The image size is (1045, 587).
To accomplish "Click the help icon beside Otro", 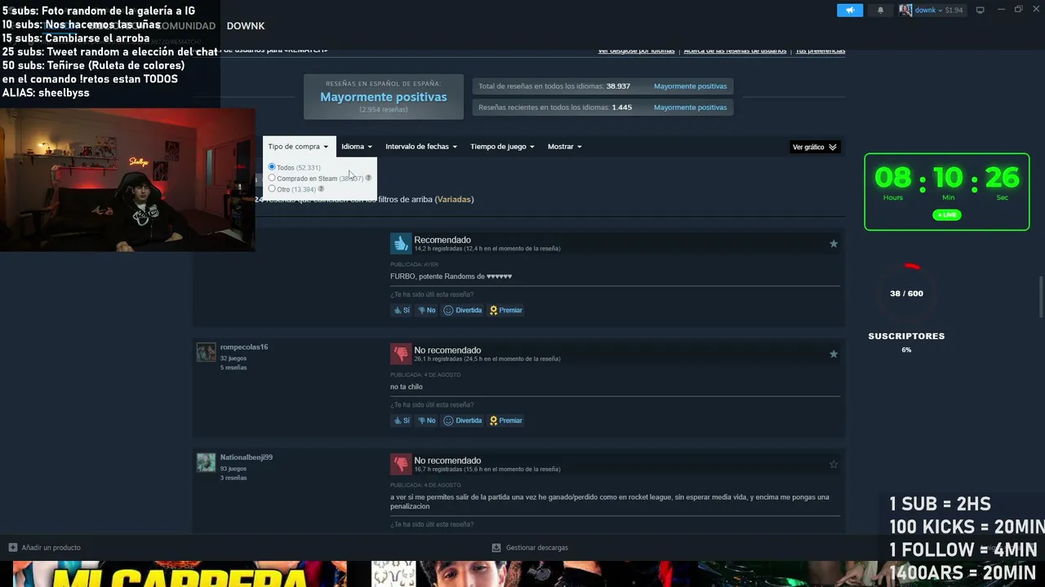I will click(321, 188).
